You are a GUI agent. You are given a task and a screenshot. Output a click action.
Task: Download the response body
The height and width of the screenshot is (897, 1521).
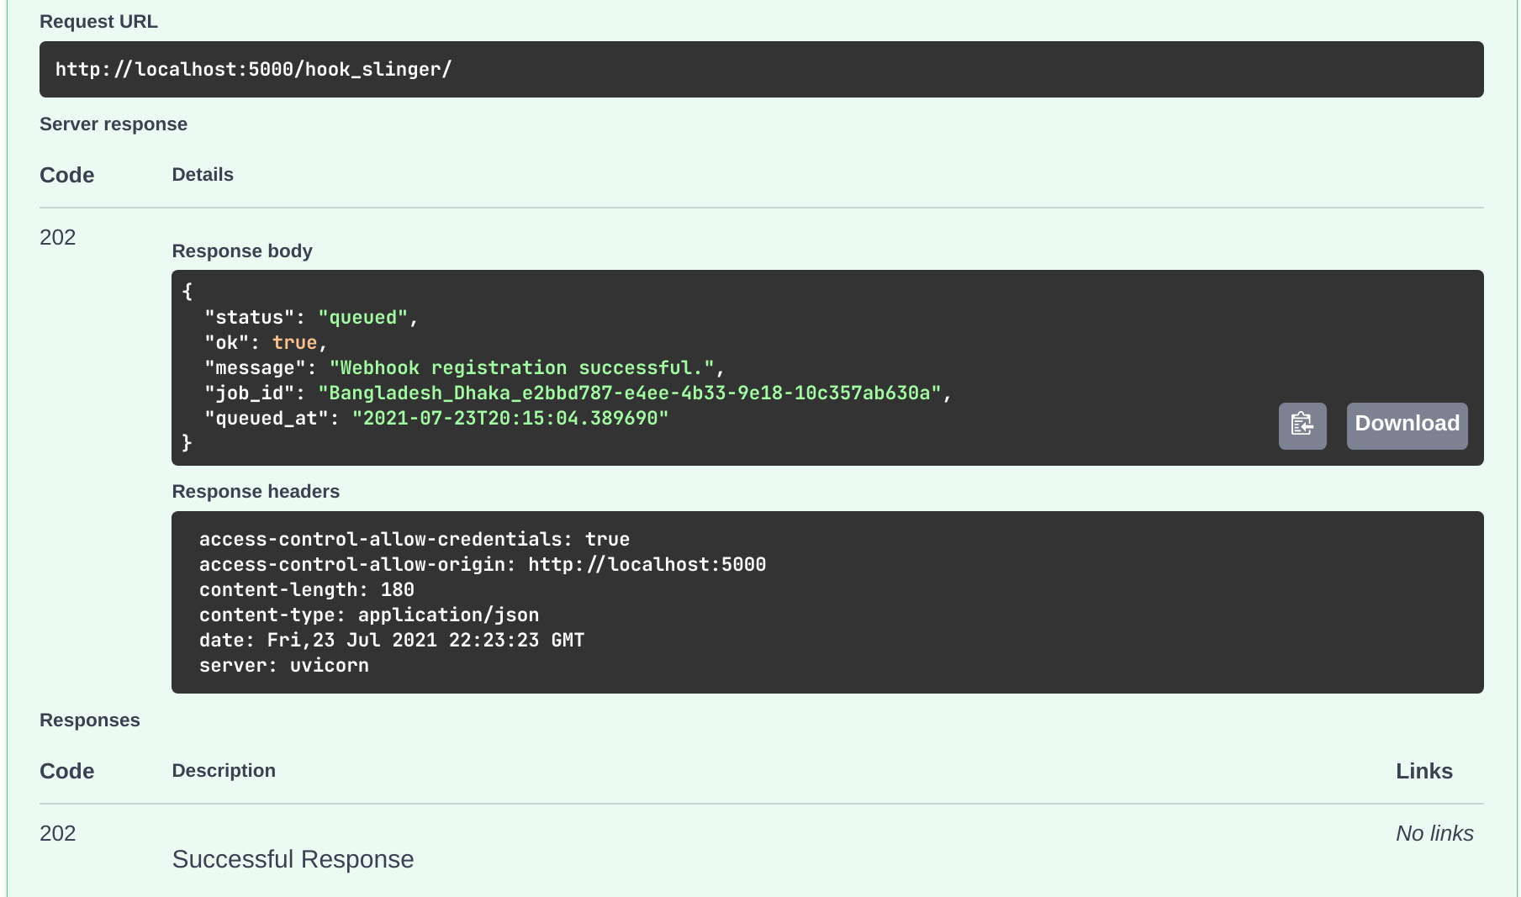(x=1407, y=425)
